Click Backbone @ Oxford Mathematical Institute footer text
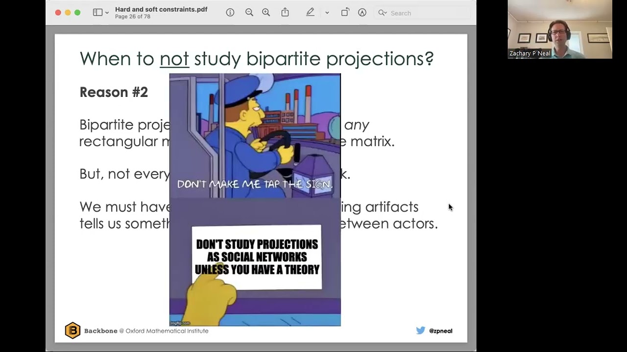The height and width of the screenshot is (352, 627). 146,331
